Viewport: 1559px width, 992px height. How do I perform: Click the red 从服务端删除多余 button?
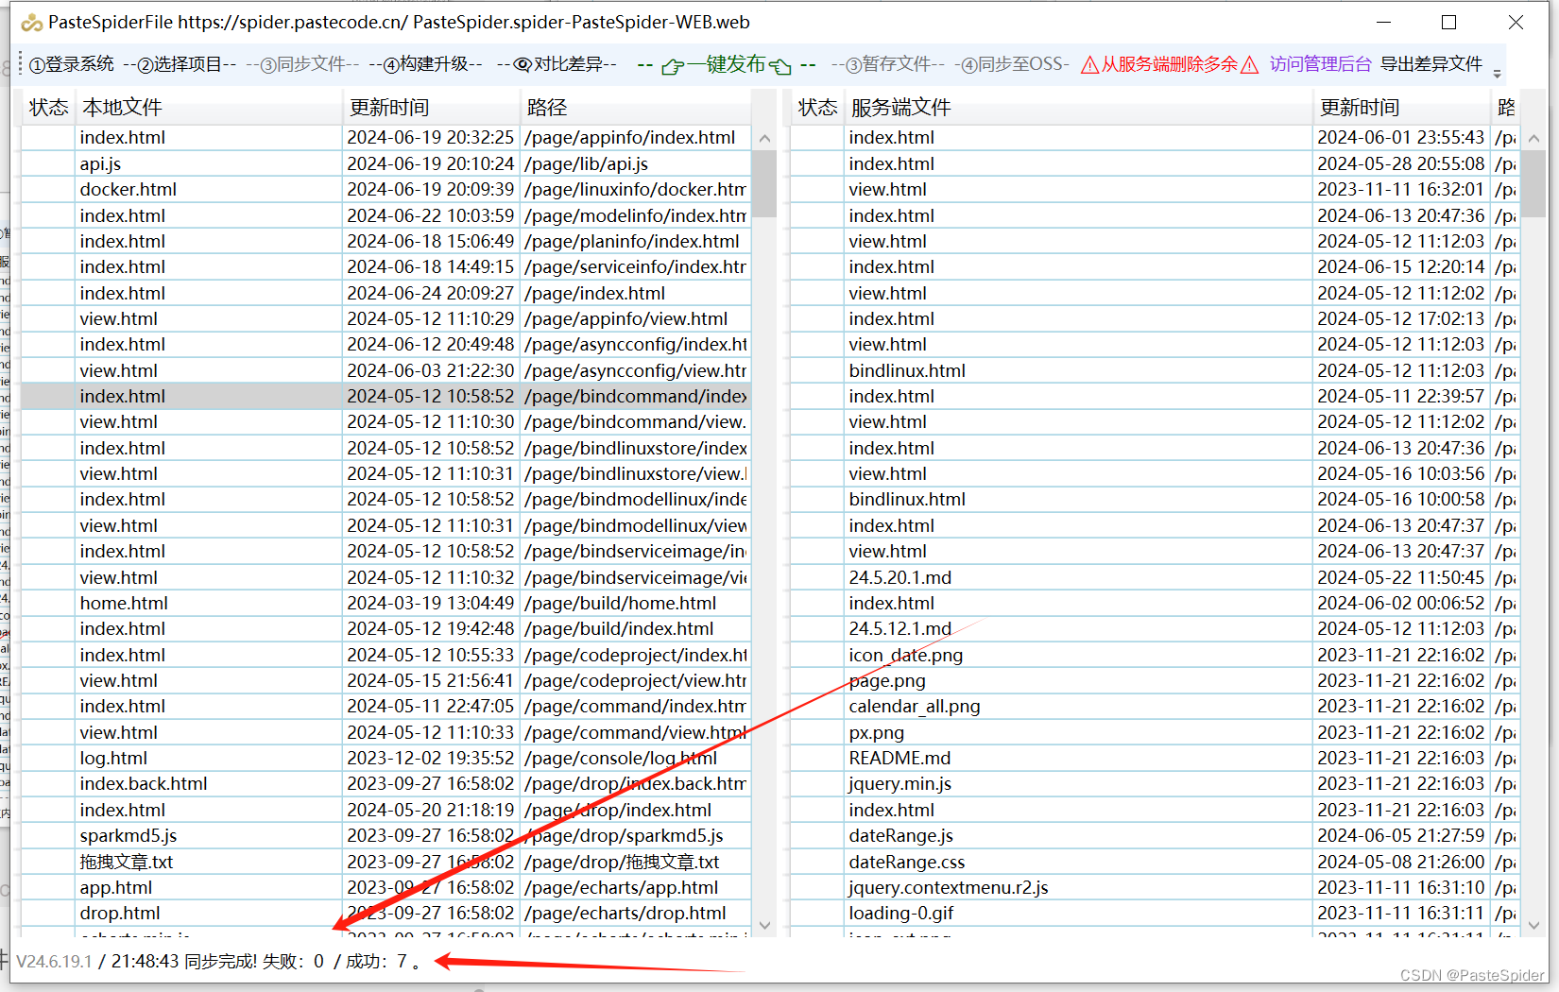tap(1170, 64)
